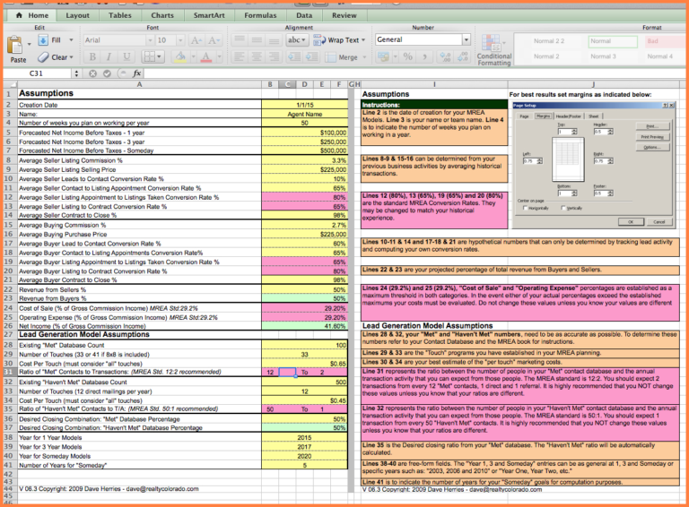Screen dimensions: 689x507
Task: Open Conditional Formatting
Action: point(493,48)
